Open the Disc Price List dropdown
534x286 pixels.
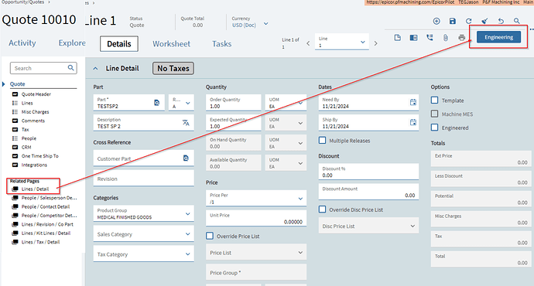coord(412,226)
